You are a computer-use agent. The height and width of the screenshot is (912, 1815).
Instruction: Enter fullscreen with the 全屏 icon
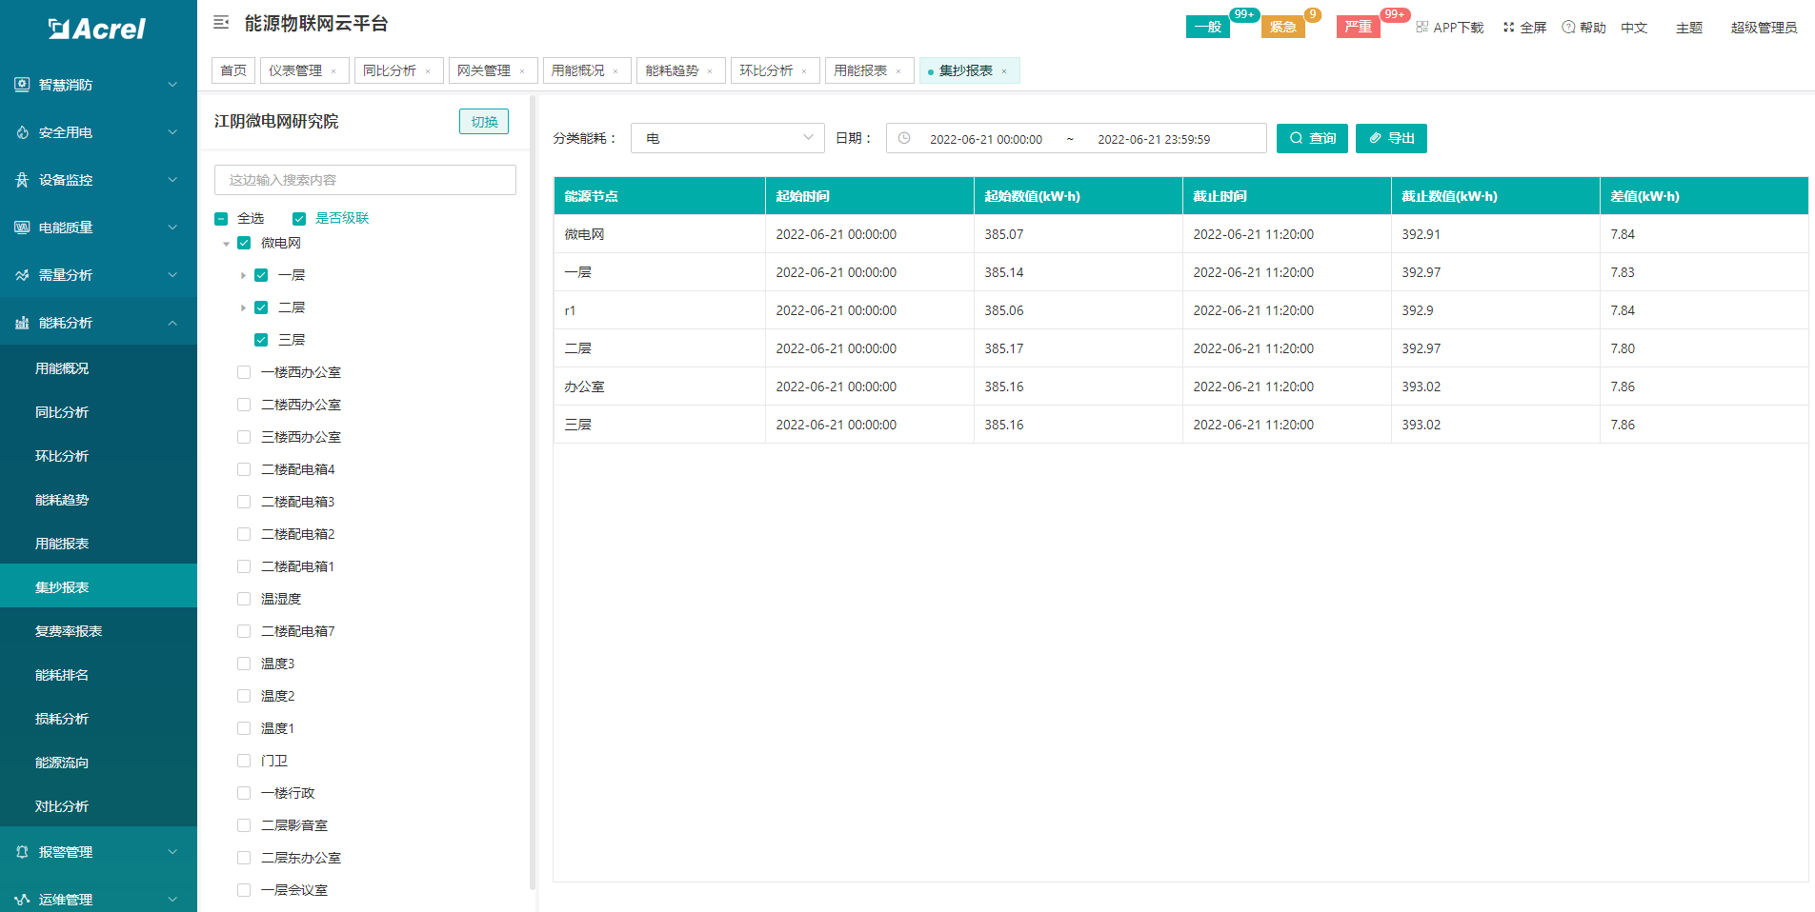[1508, 28]
